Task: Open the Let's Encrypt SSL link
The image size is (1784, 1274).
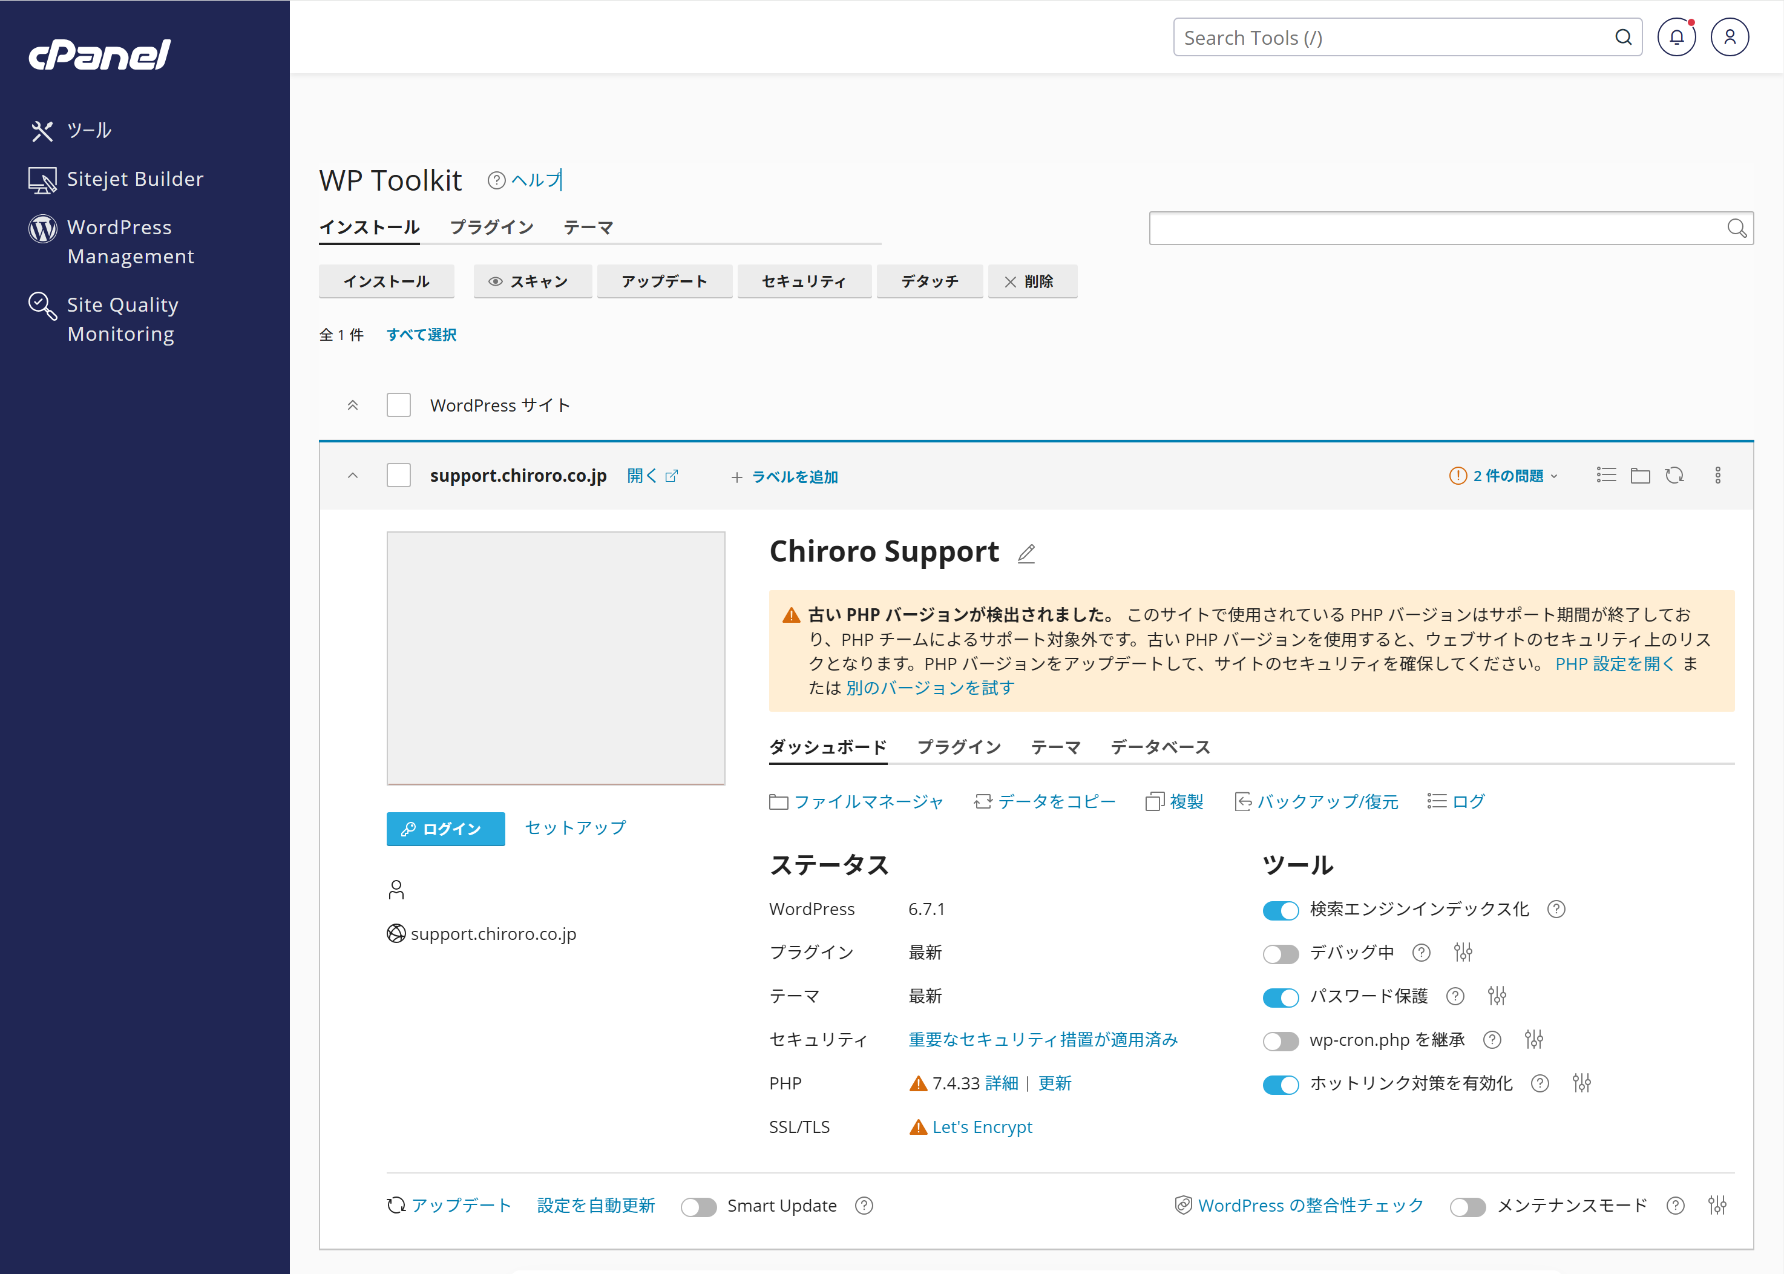Action: tap(983, 1126)
